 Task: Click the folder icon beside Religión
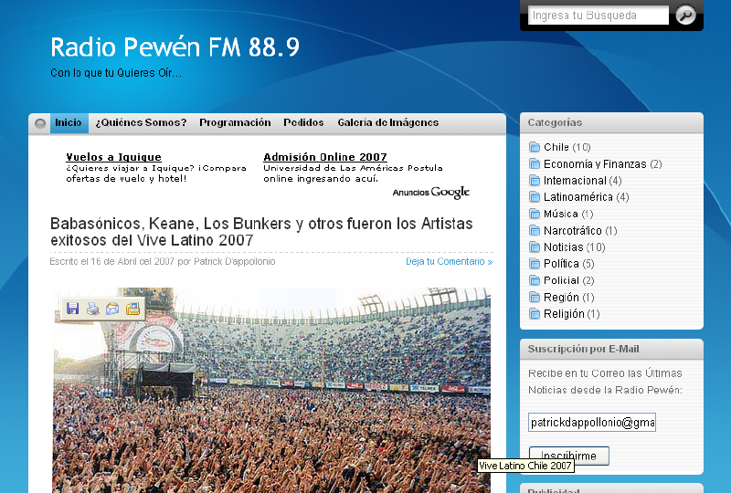click(535, 313)
